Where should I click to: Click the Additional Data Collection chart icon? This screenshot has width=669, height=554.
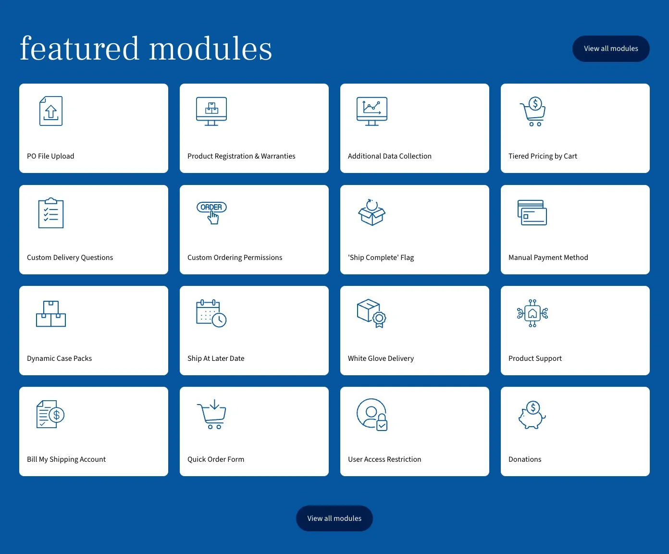[371, 111]
